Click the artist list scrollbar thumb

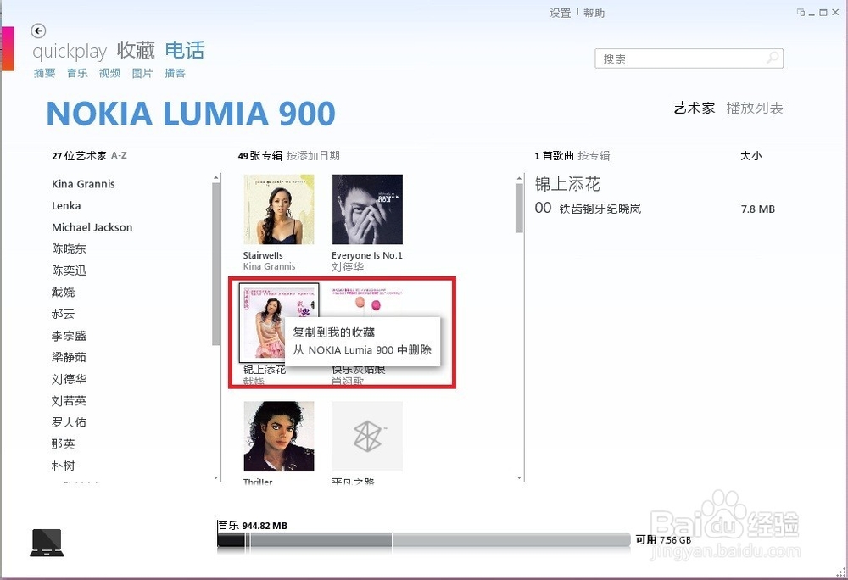click(215, 264)
